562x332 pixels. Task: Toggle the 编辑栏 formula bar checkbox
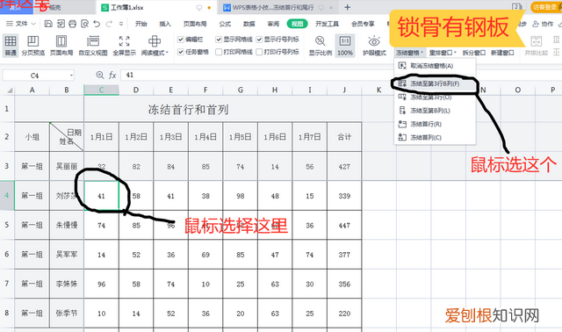(181, 40)
